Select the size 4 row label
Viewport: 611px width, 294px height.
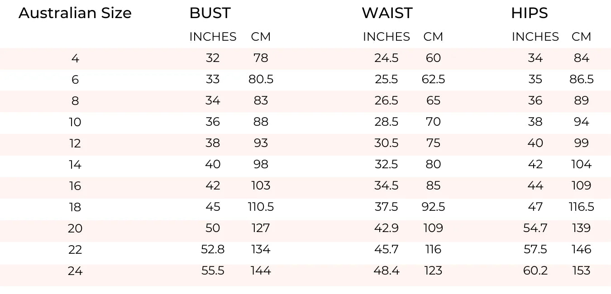pos(75,58)
